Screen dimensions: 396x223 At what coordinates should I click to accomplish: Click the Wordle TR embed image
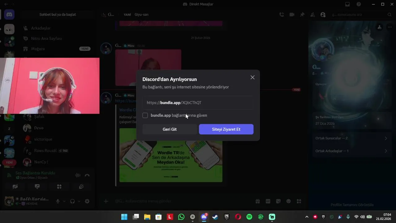[171, 155]
